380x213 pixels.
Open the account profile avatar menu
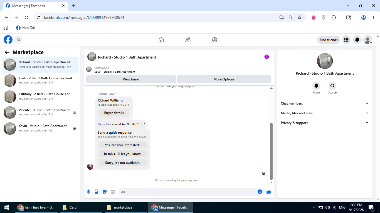point(368,40)
